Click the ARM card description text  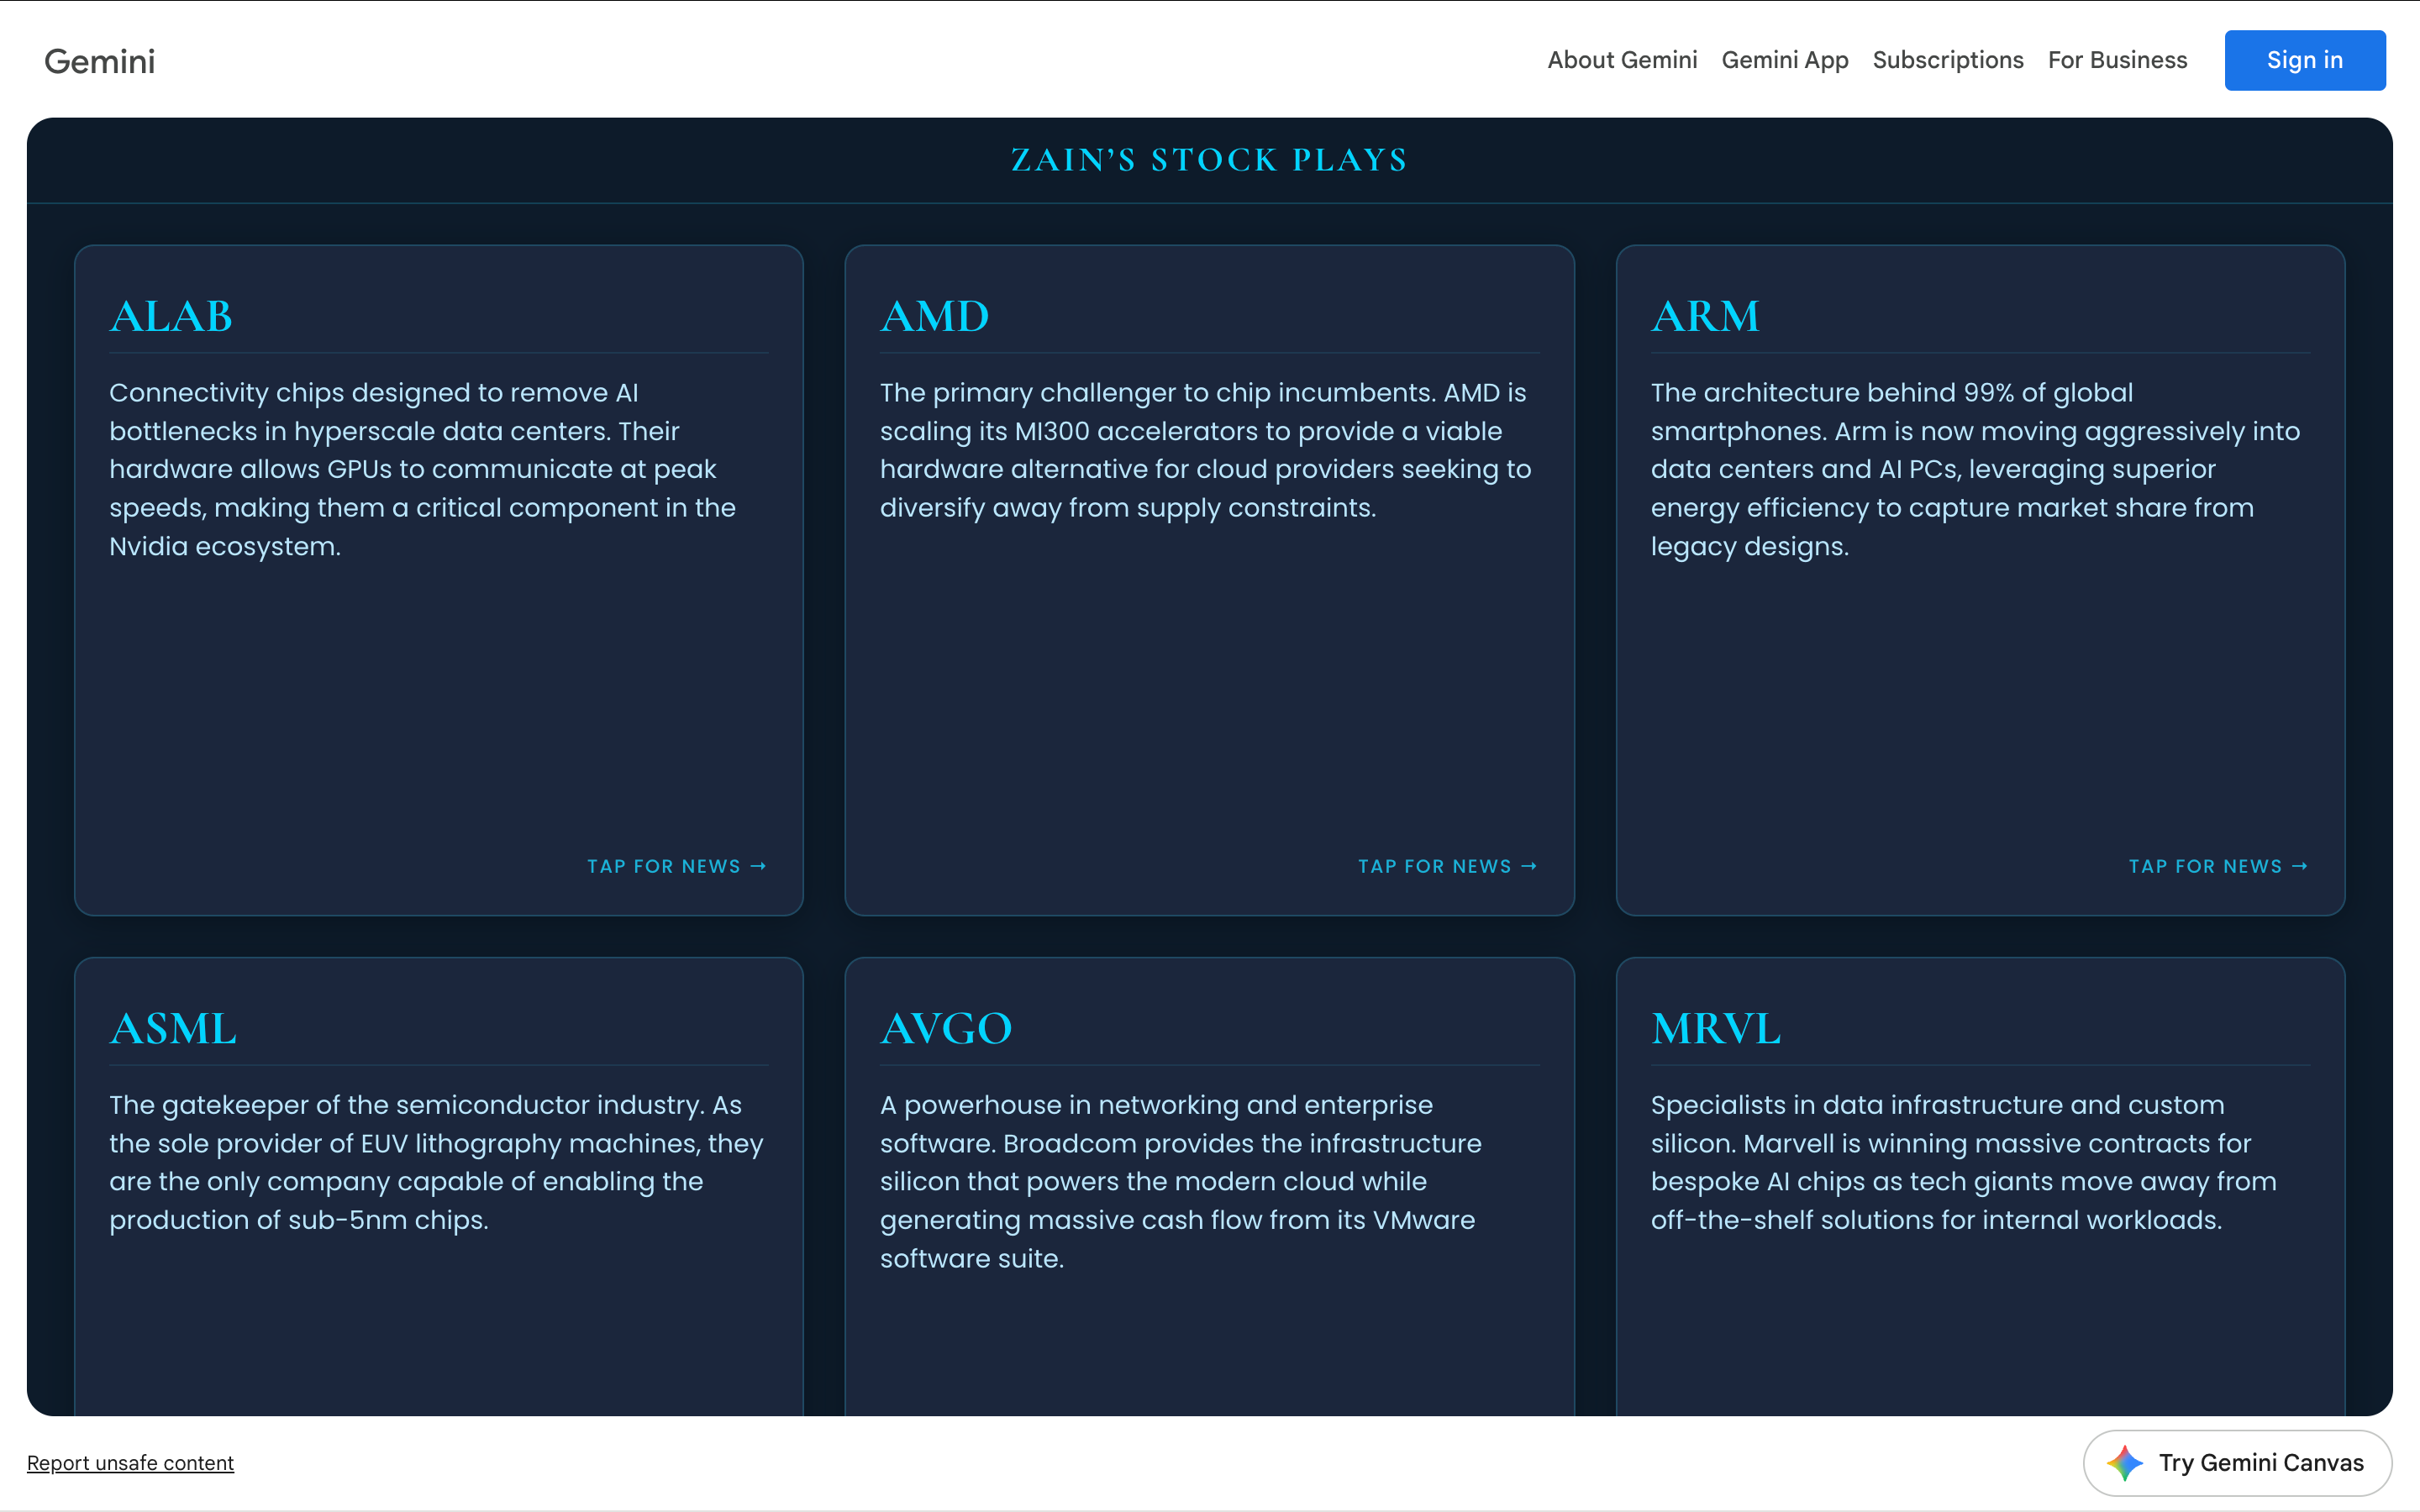pos(1975,469)
